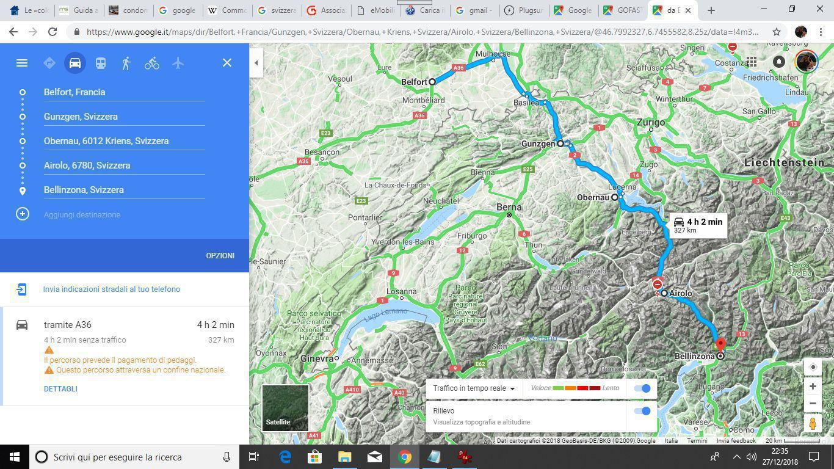This screenshot has width=834, height=469.
Task: Select the tramite A36 route
Action: tap(125, 356)
